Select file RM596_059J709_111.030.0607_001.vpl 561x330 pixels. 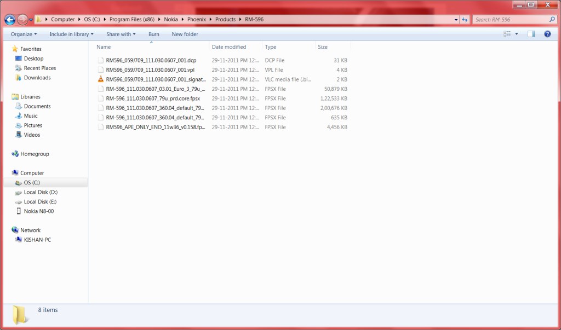pos(150,70)
